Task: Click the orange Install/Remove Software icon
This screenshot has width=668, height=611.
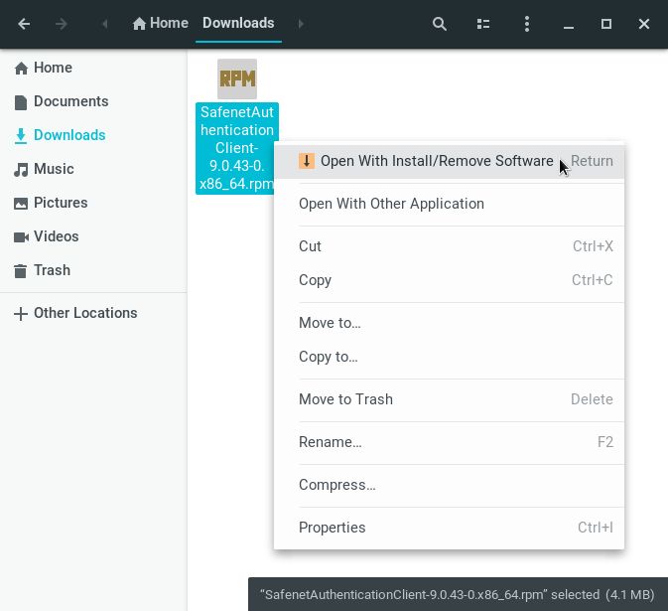Action: [307, 161]
